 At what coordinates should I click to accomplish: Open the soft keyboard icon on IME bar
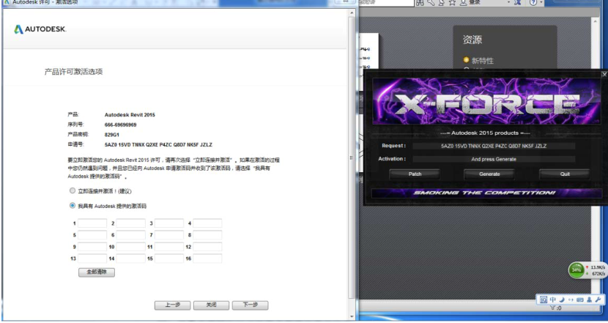coord(579,300)
